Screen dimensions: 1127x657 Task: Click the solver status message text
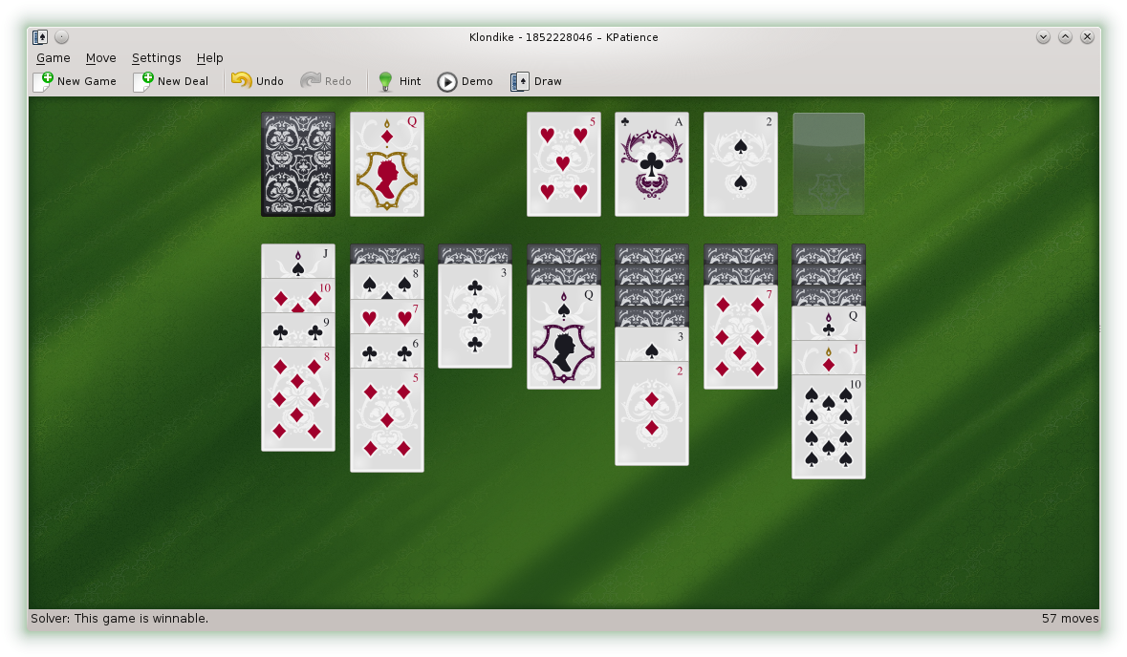119,618
